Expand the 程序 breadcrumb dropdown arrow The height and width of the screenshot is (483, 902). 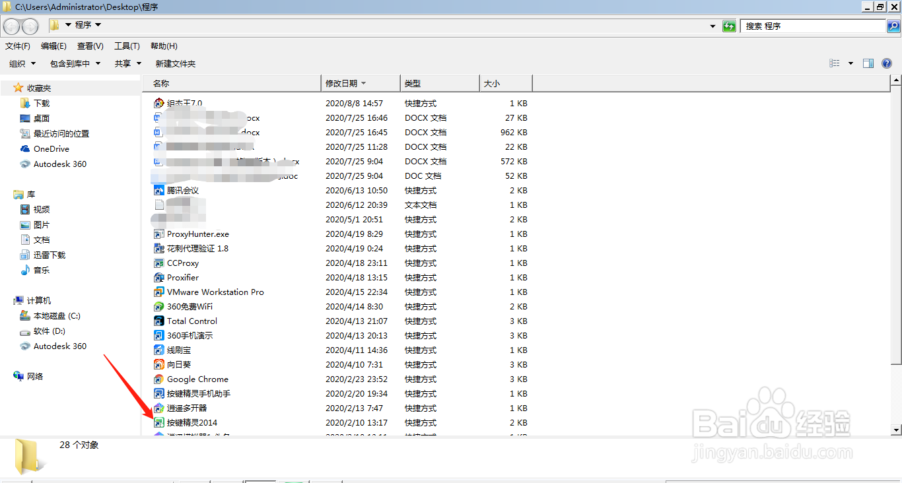click(98, 25)
